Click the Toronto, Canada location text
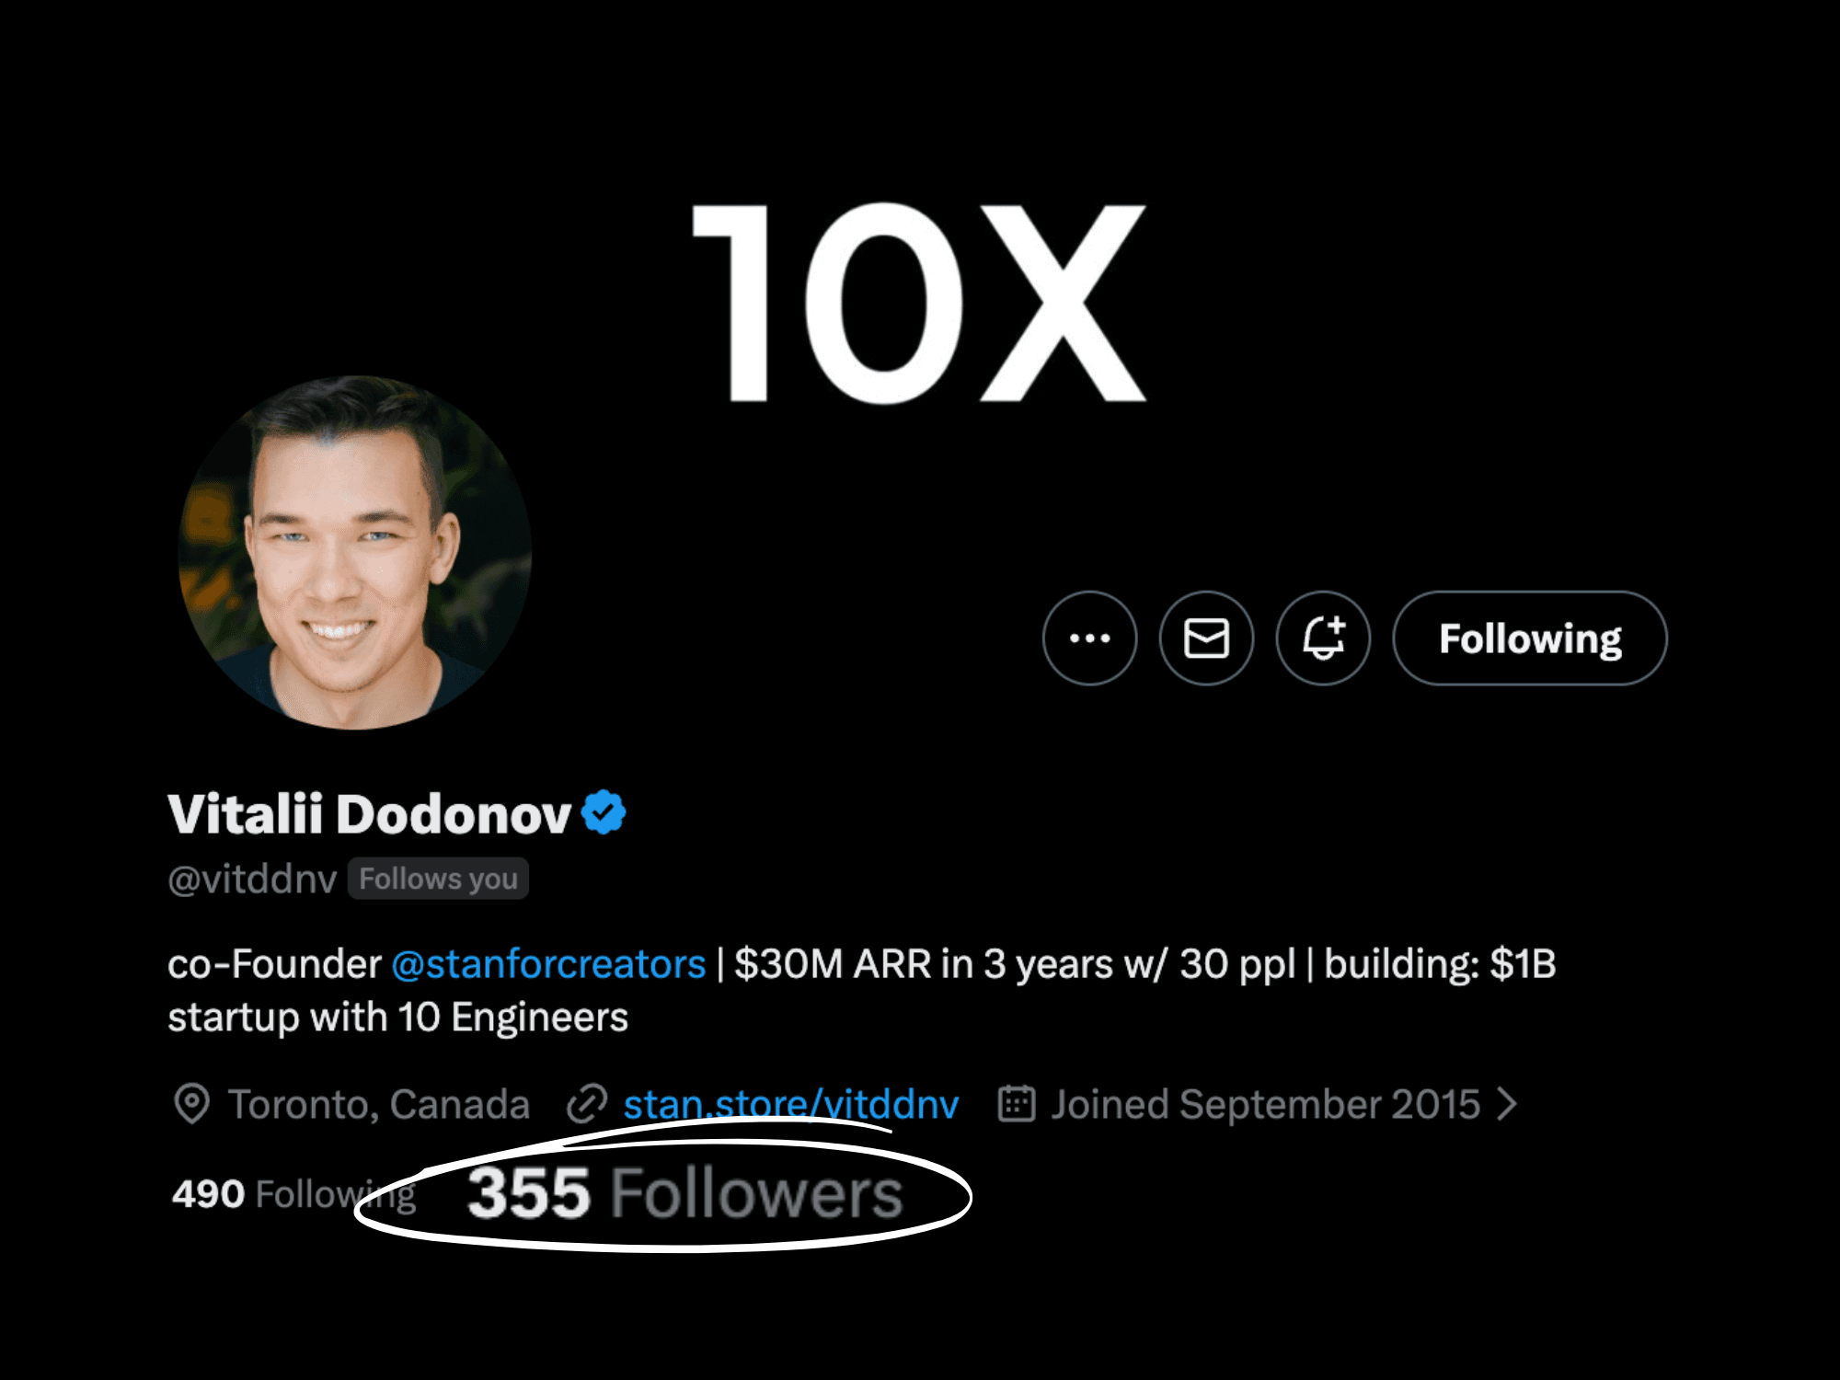 click(379, 1104)
